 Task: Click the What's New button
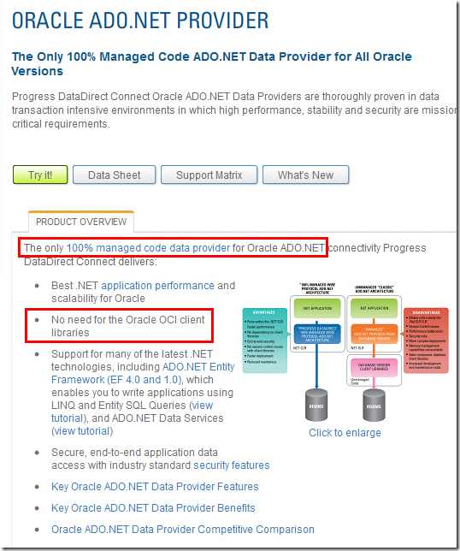pyautogui.click(x=305, y=175)
